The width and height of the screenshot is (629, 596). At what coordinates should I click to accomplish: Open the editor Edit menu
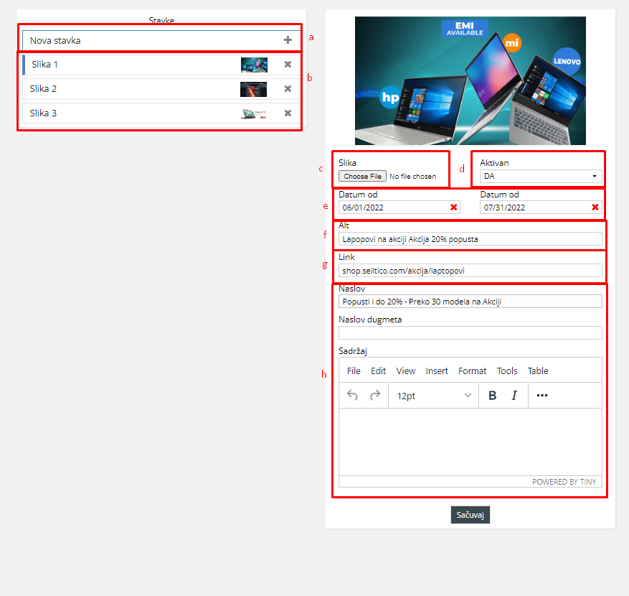[x=378, y=371]
